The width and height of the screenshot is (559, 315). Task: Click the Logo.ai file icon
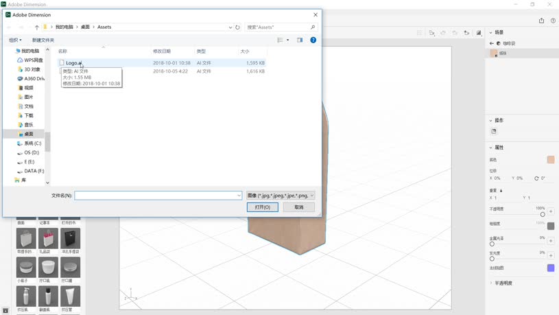[62, 62]
